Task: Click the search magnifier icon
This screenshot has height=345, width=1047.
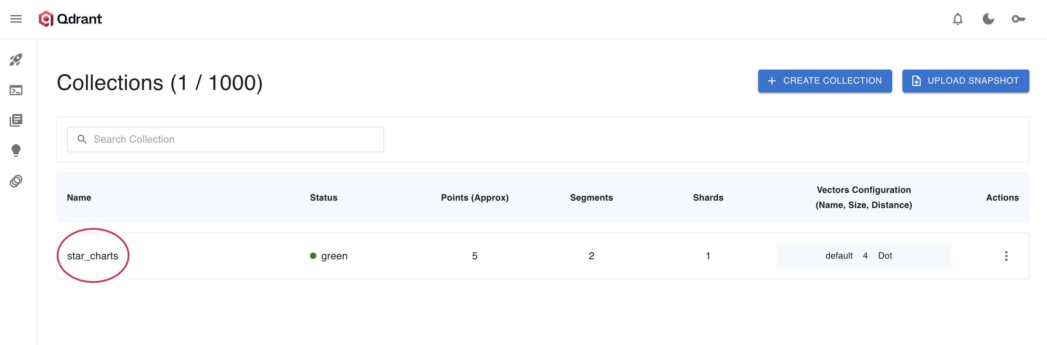Action: tap(82, 139)
